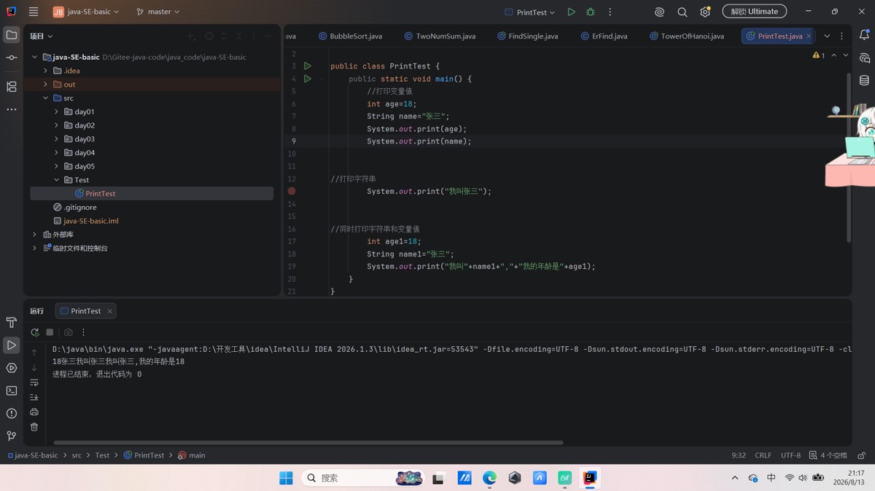Open the 4 个空格 indent setting

coord(828,455)
